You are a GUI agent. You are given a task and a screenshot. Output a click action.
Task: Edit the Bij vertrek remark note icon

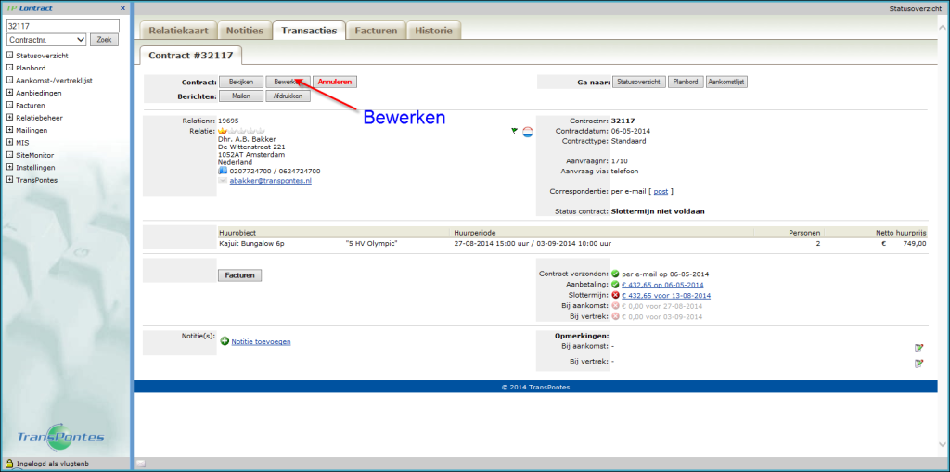[x=918, y=363]
